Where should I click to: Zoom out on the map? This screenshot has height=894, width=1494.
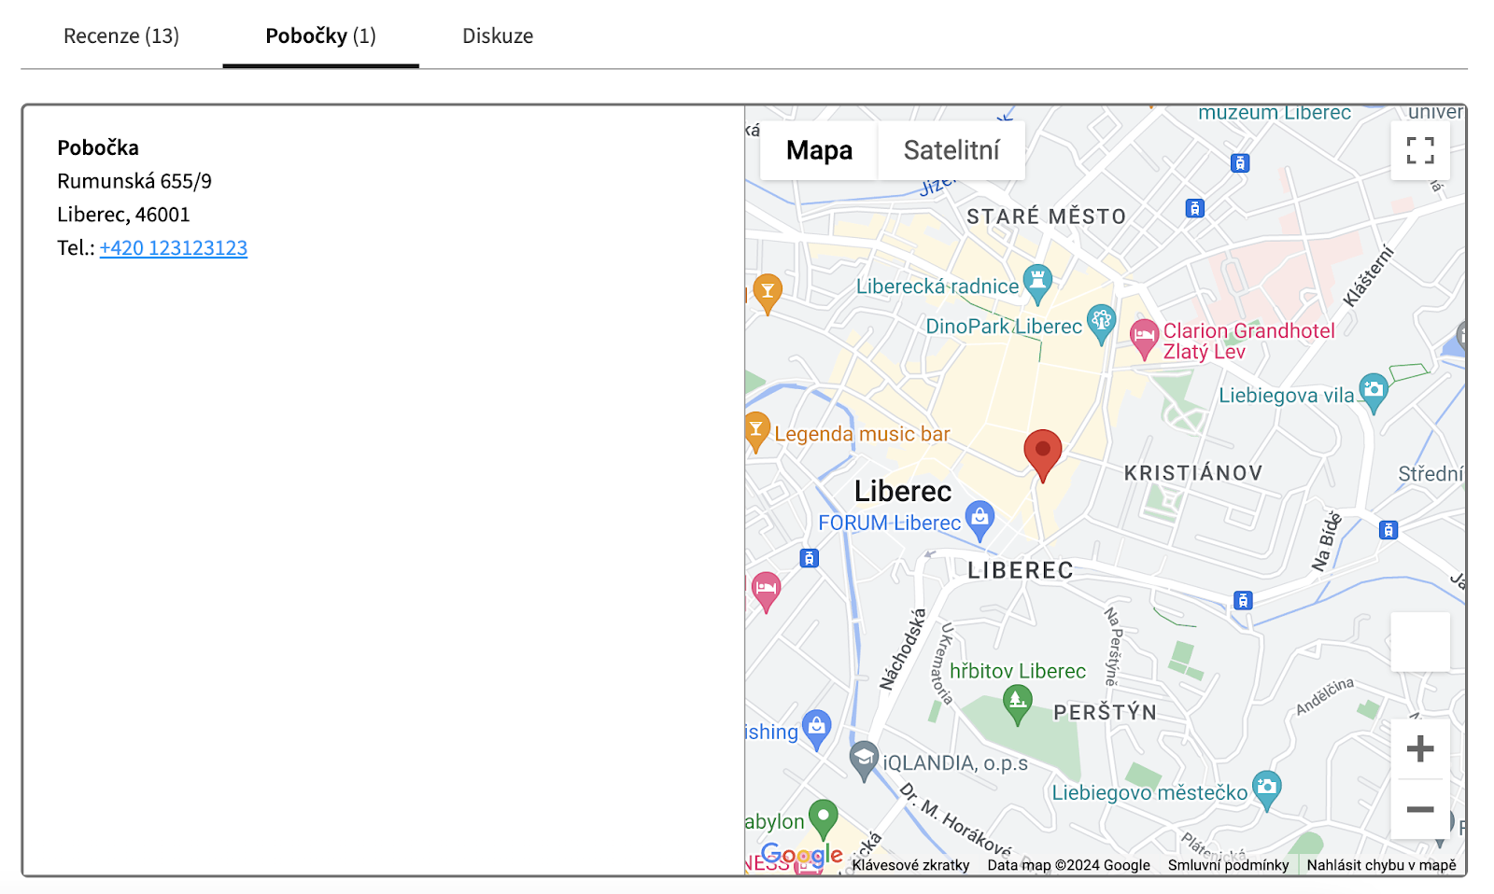(x=1420, y=809)
